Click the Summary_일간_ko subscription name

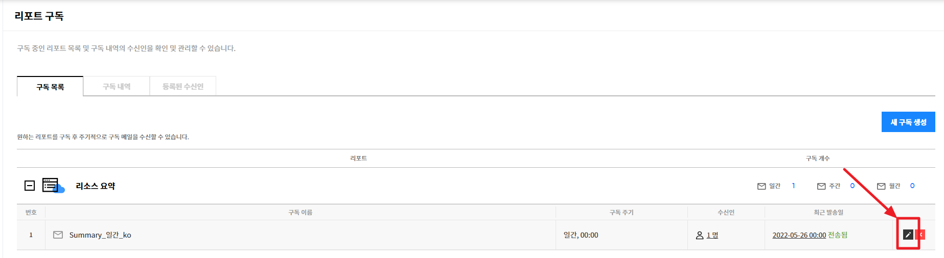click(x=100, y=235)
